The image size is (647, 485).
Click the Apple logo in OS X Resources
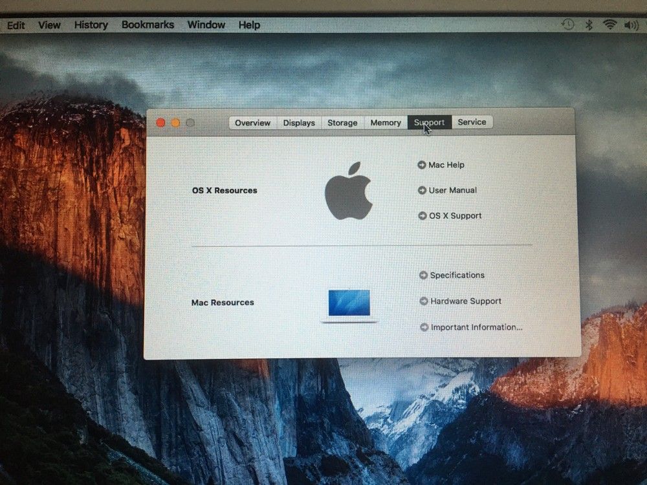[348, 191]
